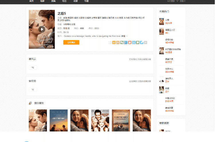Click the orange star favorites share icon
The width and height of the screenshot is (215, 142).
(x=114, y=43)
